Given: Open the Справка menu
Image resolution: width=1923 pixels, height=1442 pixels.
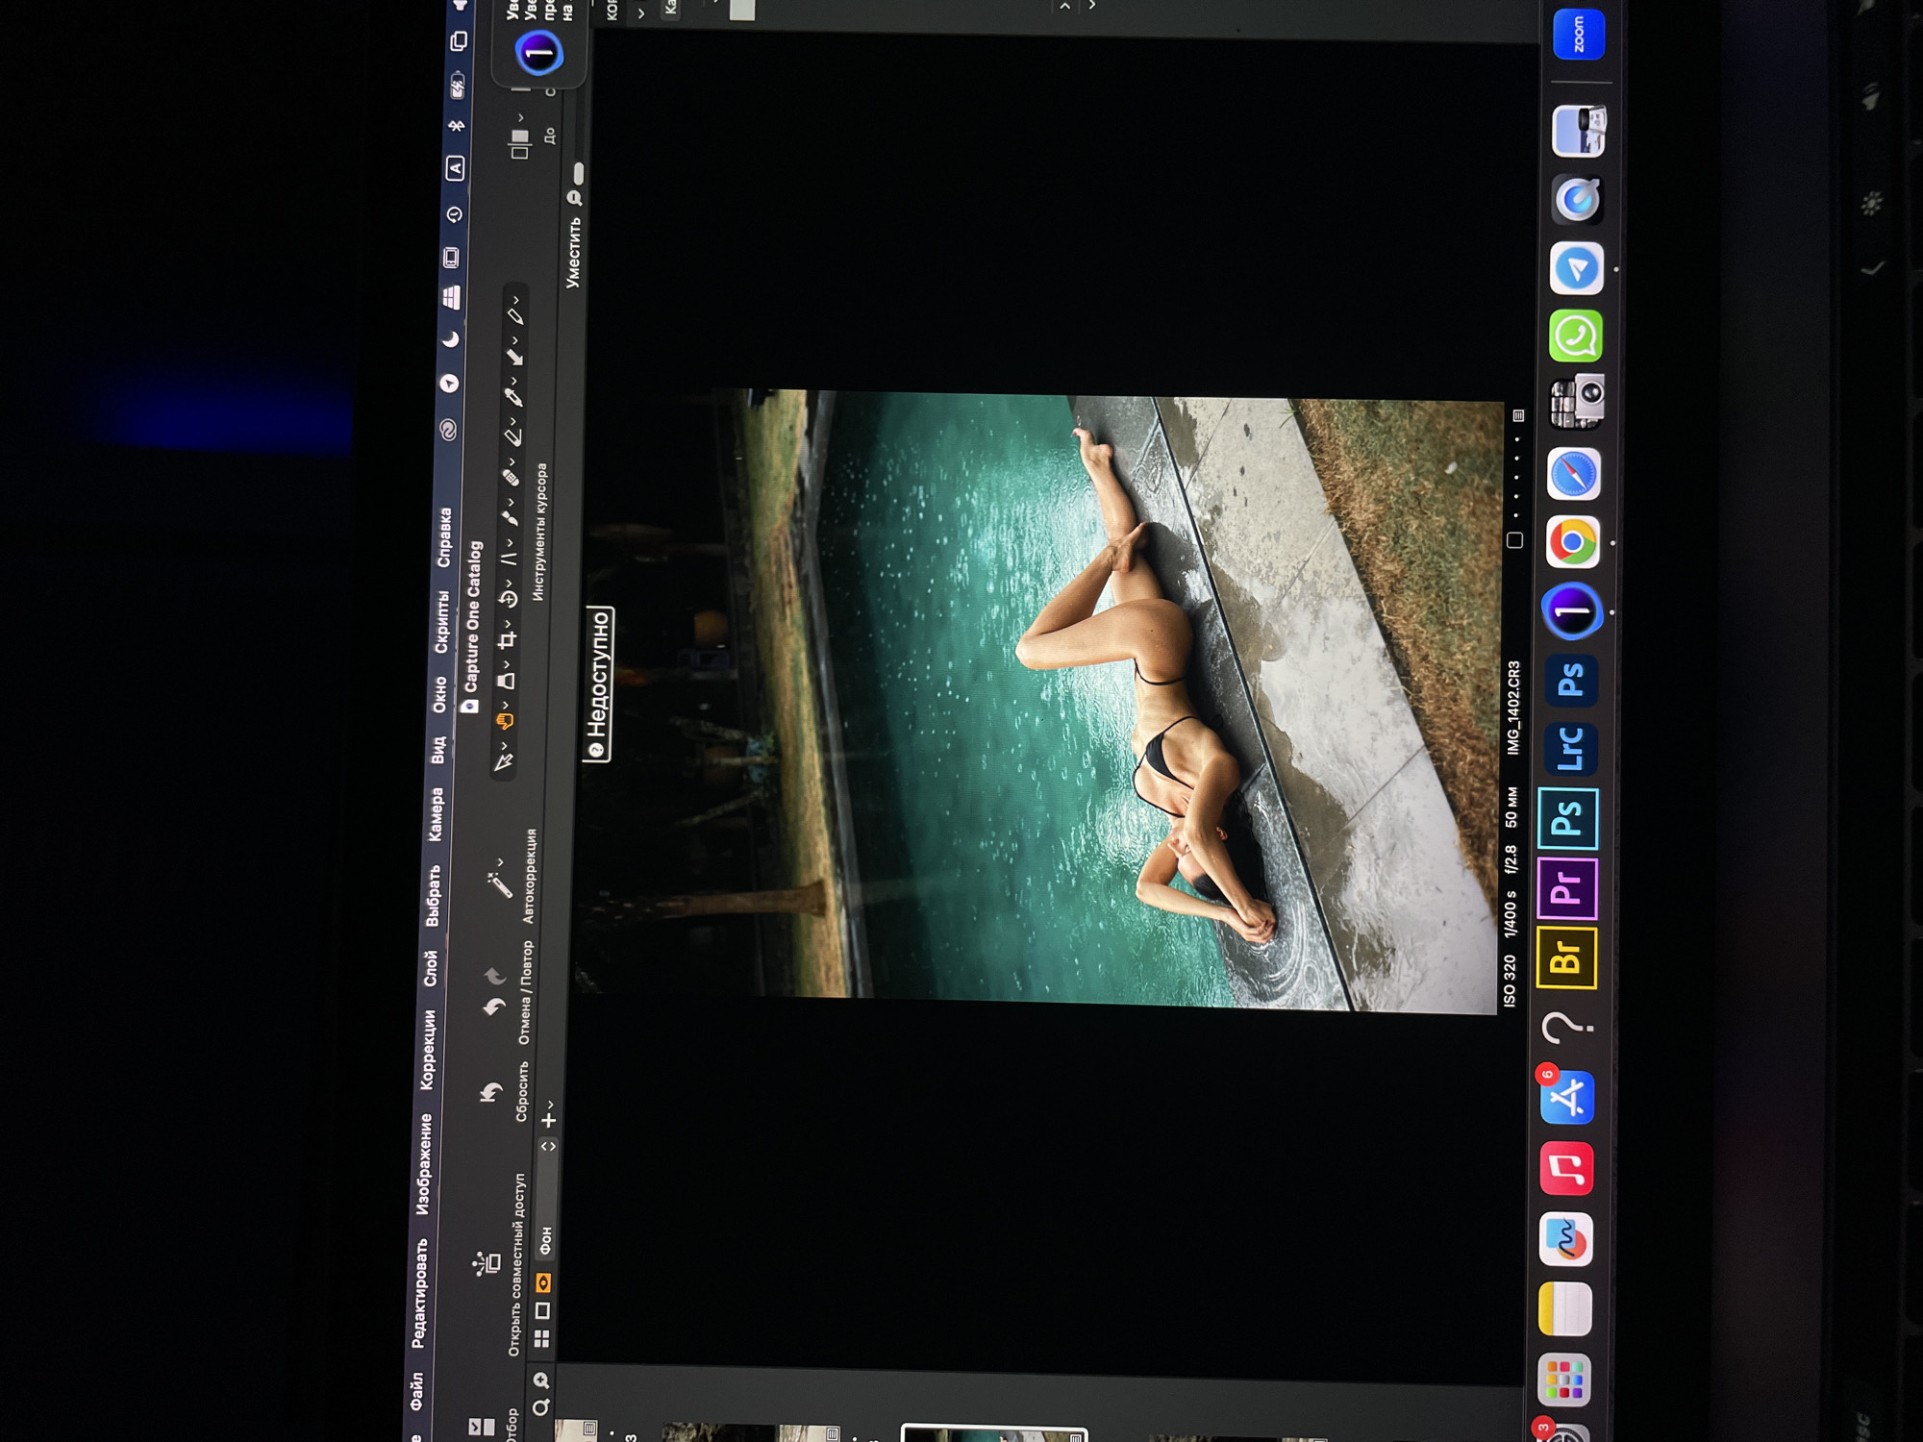Looking at the screenshot, I should click(443, 537).
